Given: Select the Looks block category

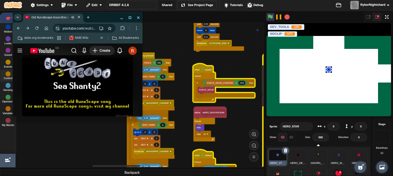Looking at the screenshot, I should pyautogui.click(x=8, y=41).
